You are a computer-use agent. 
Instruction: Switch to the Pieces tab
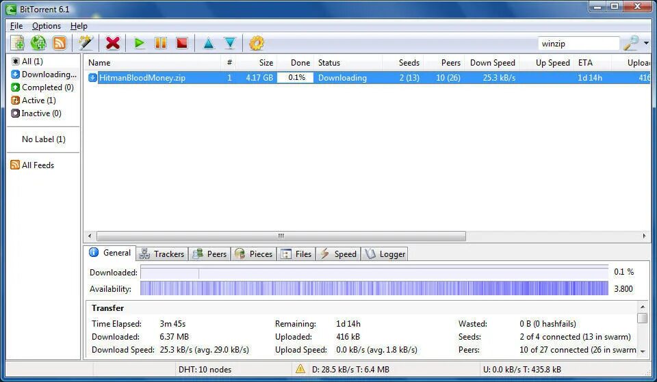pos(253,254)
